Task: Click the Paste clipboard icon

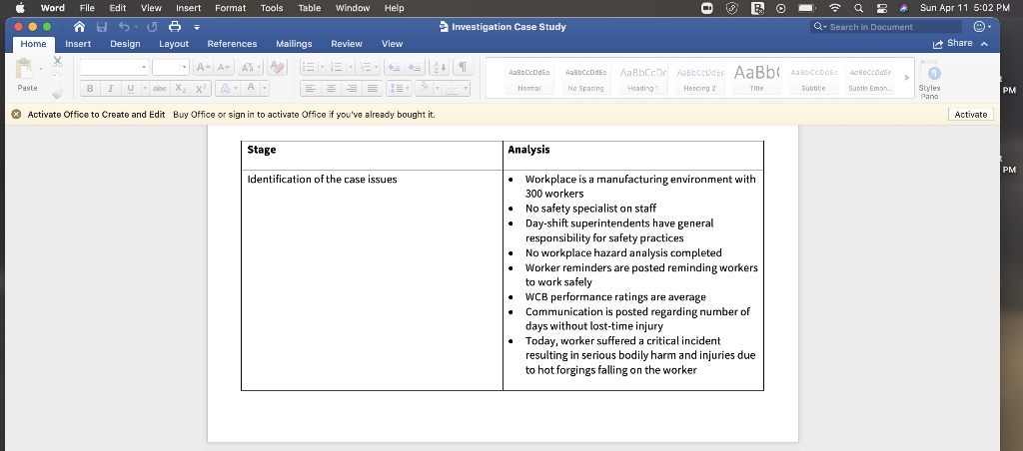Action: click(24, 69)
